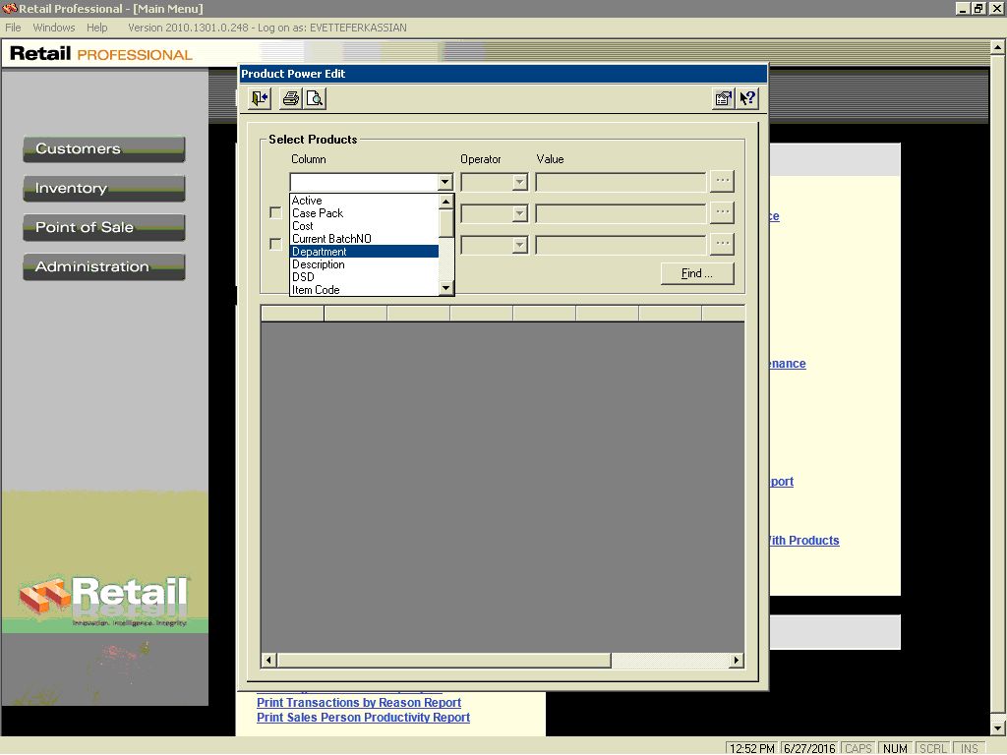The width and height of the screenshot is (1007, 755).
Task: Click the 12:52 PM status bar clock
Action: 752,748
